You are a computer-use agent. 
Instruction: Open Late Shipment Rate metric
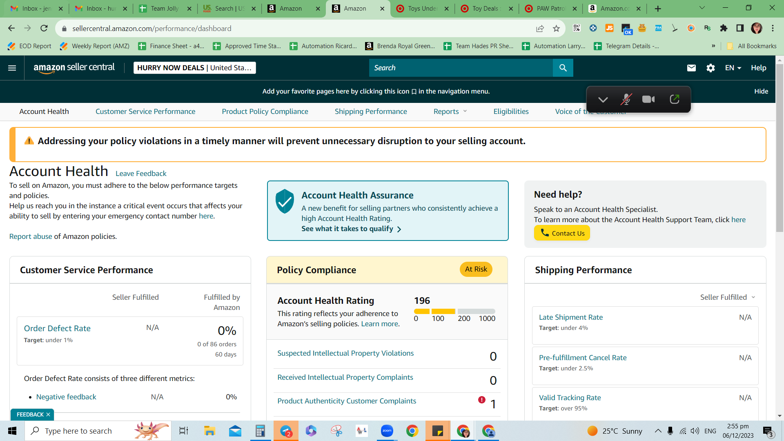[x=571, y=317]
